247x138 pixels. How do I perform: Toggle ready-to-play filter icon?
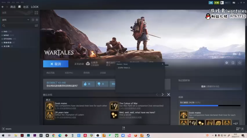tap(37, 20)
